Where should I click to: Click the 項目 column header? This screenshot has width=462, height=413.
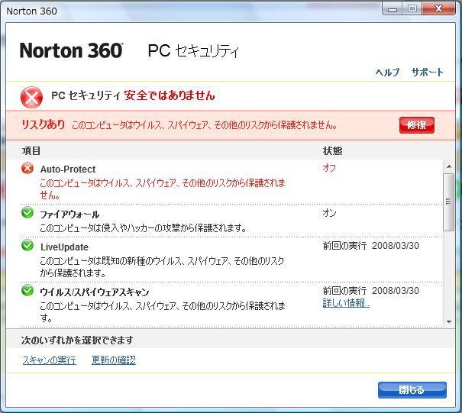(31, 151)
